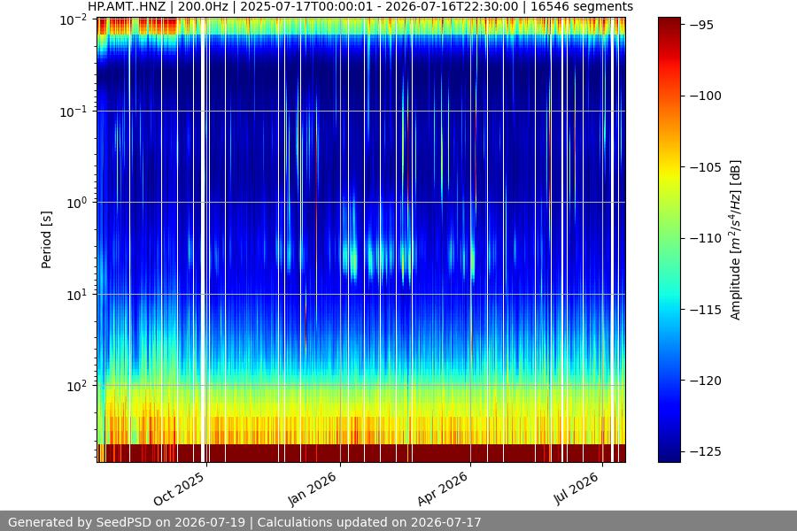The width and height of the screenshot is (797, 531).
Task: Click the 'Period [s]' y-axis label
Action: pyautogui.click(x=46, y=240)
